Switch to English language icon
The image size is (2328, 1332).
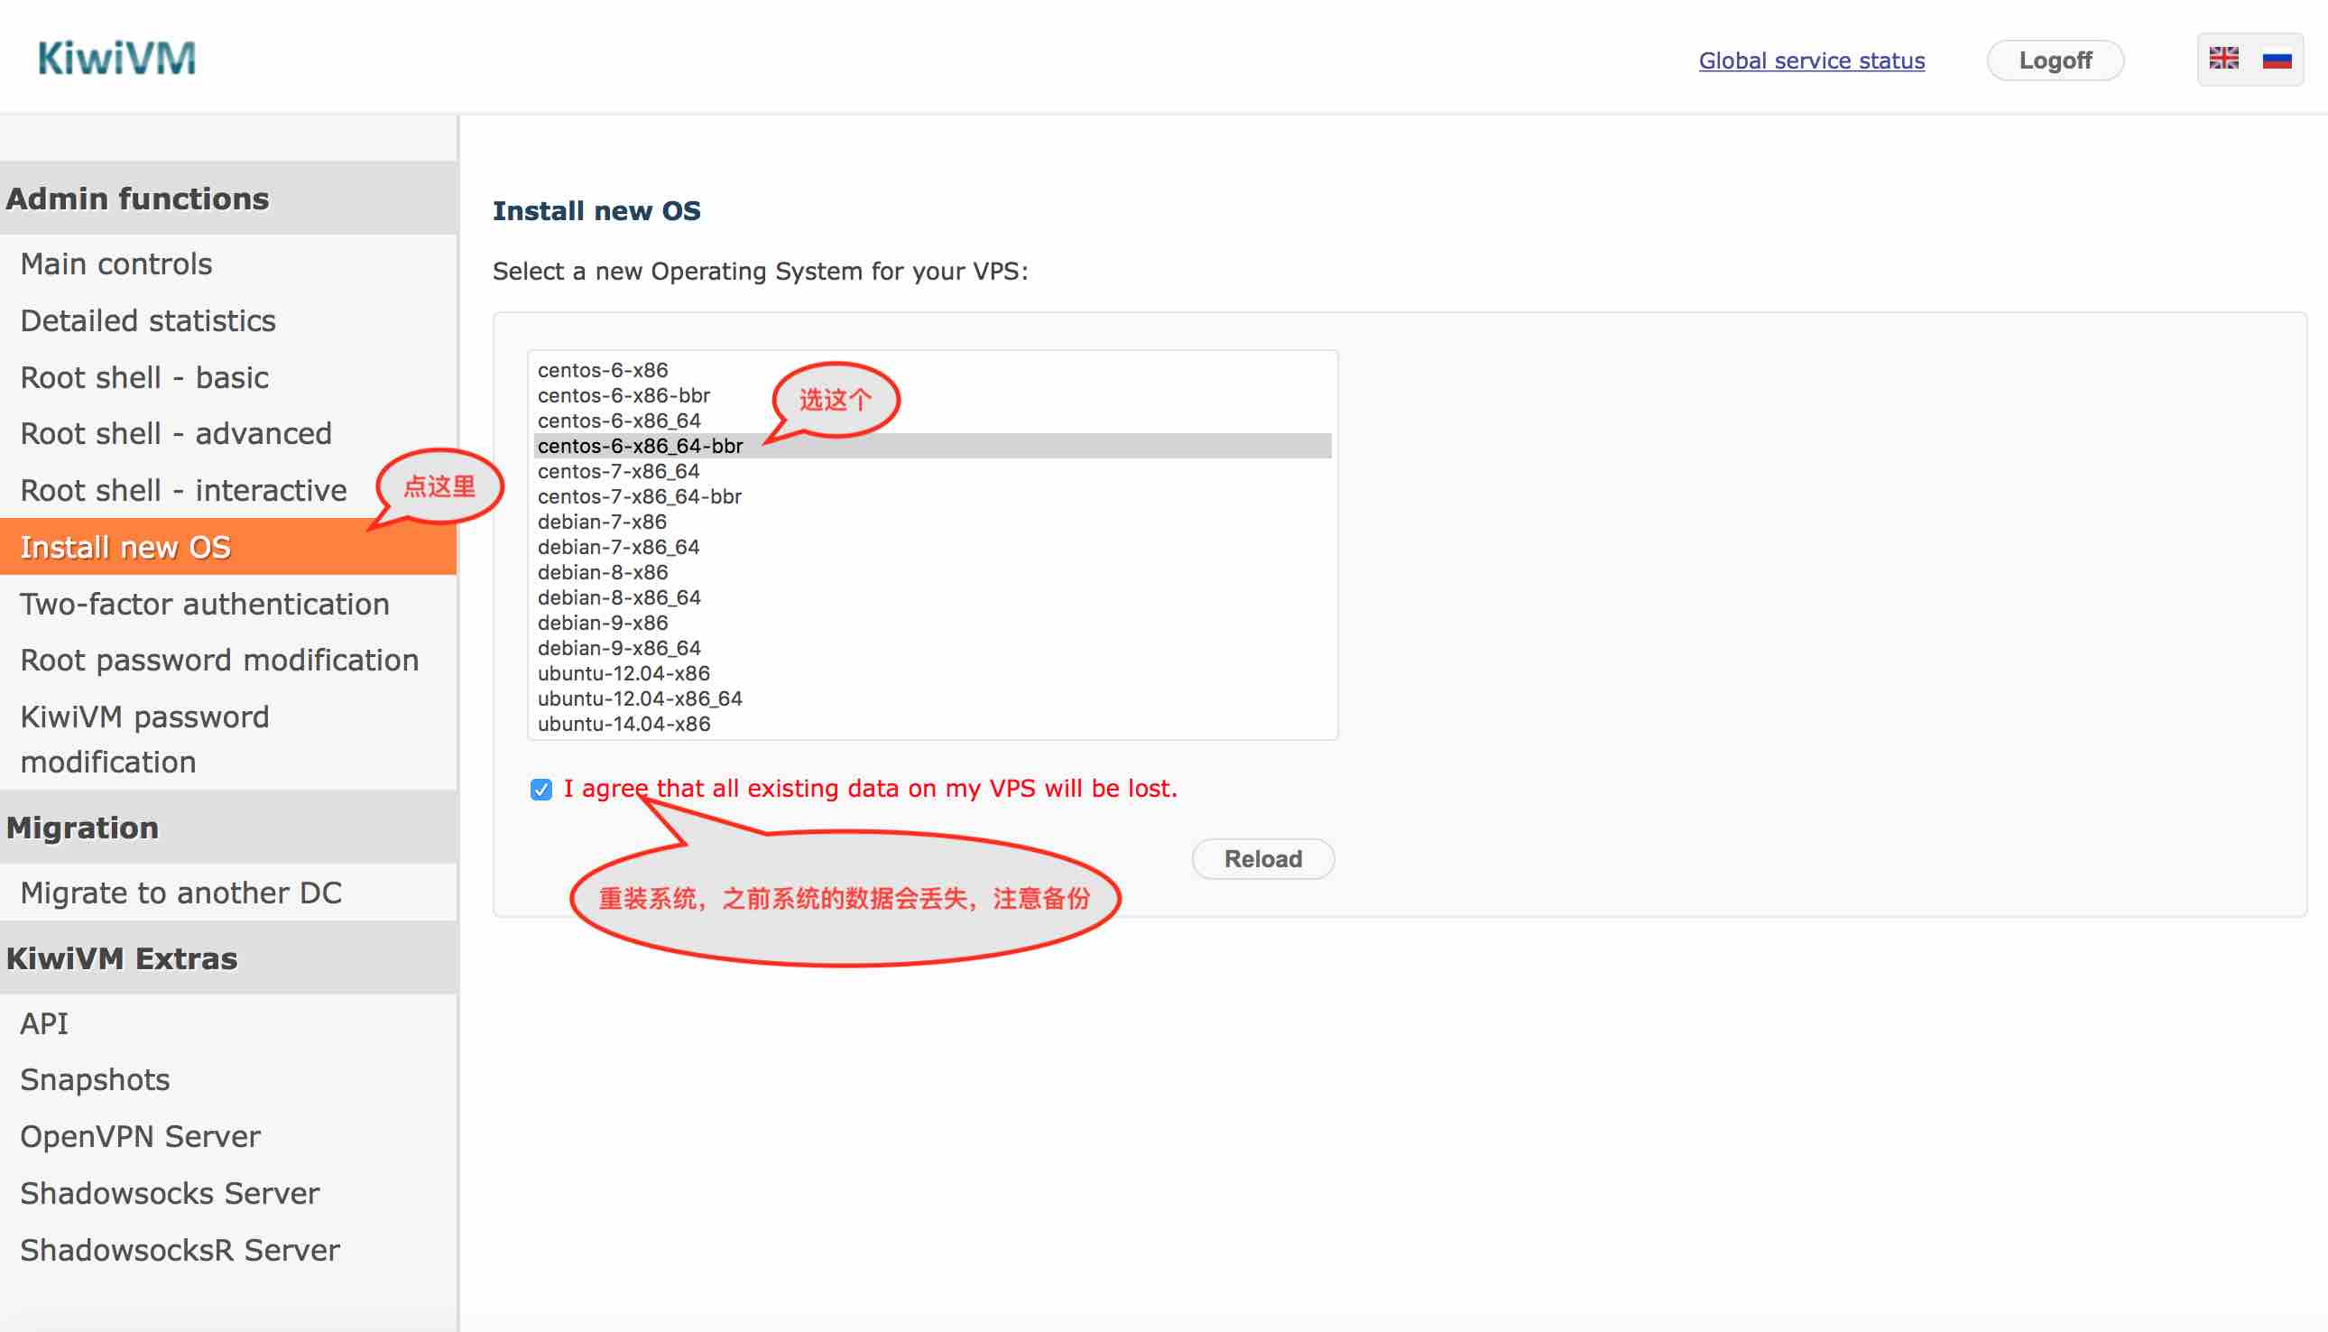(x=2227, y=60)
